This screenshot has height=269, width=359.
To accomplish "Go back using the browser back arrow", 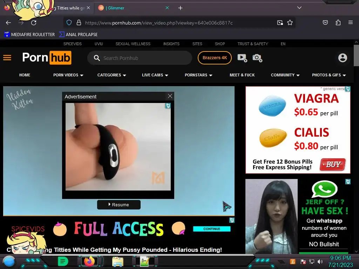I will pyautogui.click(x=8, y=23).
